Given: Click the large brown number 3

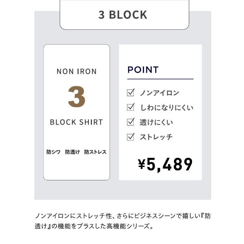Looking at the screenshot, I should click(x=77, y=97).
